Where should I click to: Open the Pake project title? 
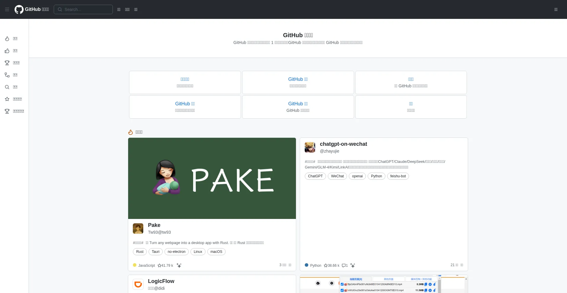coord(154,225)
